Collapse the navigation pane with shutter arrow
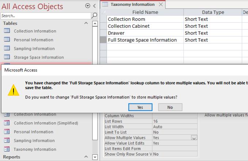 pyautogui.click(x=95, y=6)
